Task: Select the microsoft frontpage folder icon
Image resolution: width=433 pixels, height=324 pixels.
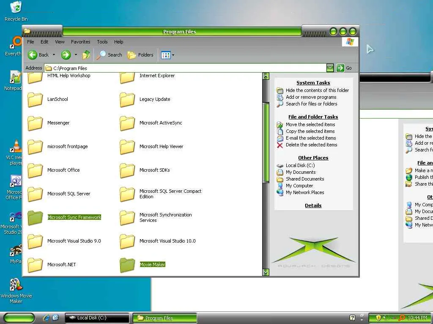Action: coord(35,147)
